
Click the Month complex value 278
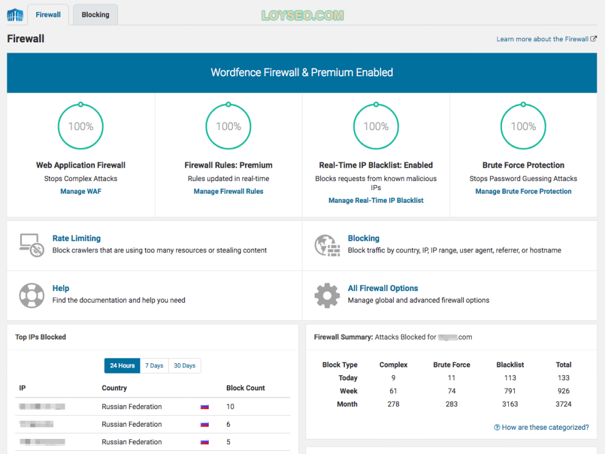393,404
